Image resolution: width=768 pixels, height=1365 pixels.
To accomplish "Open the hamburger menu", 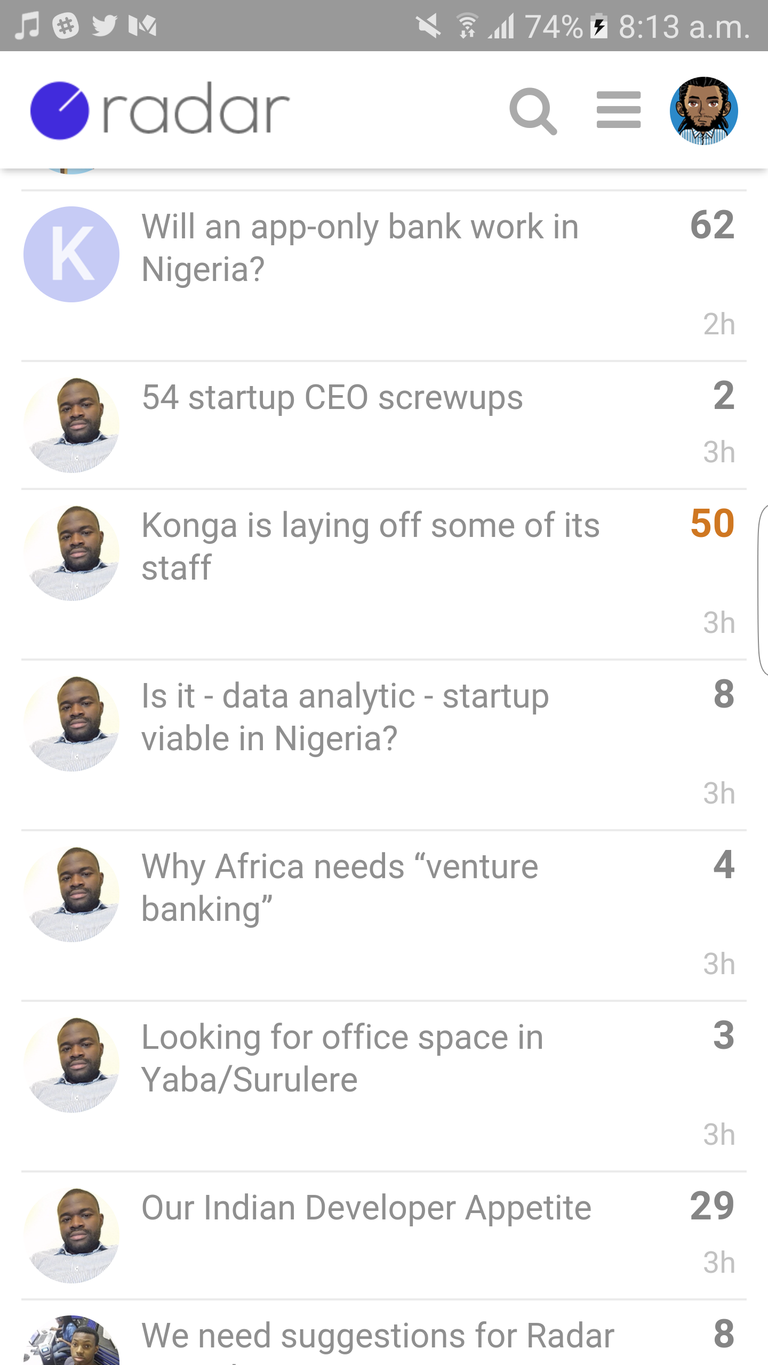I will [618, 110].
